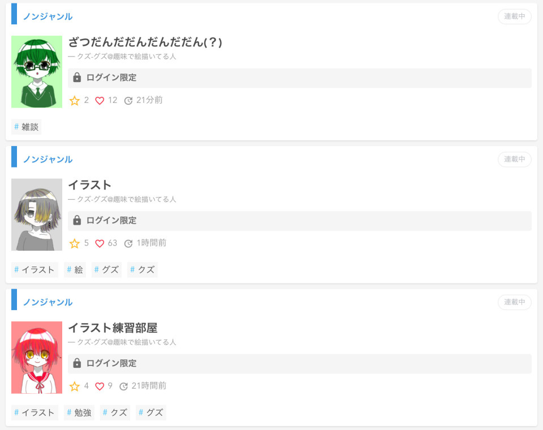
Task: Click the first ノンジャンル genre link
Action: click(x=48, y=16)
